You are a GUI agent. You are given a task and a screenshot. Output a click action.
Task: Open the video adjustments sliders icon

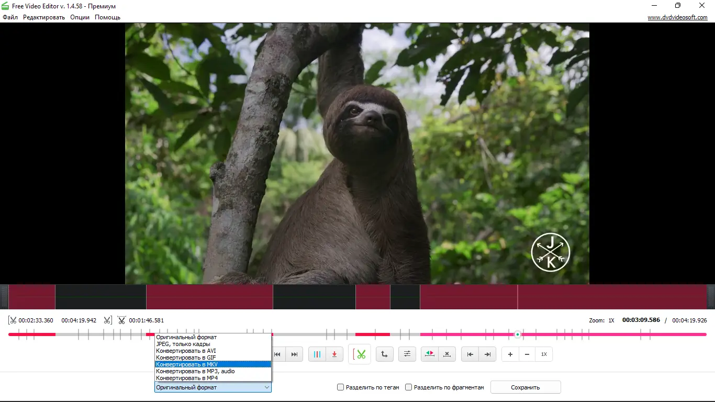(407, 354)
